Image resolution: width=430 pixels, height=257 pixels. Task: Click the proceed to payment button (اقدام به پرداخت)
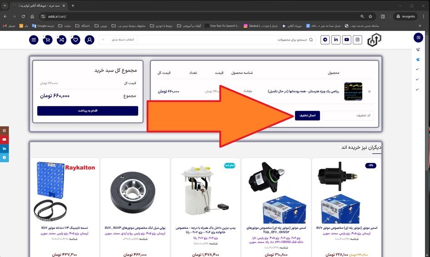pyautogui.click(x=88, y=111)
